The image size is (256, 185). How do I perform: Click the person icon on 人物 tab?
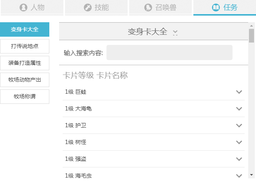coord(23,7)
